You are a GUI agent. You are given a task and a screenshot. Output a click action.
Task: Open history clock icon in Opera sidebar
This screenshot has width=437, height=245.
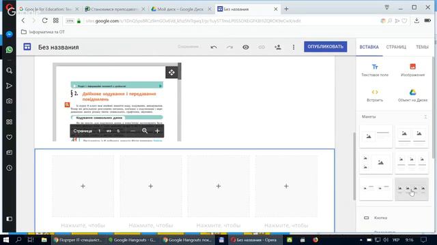pyautogui.click(x=9, y=168)
